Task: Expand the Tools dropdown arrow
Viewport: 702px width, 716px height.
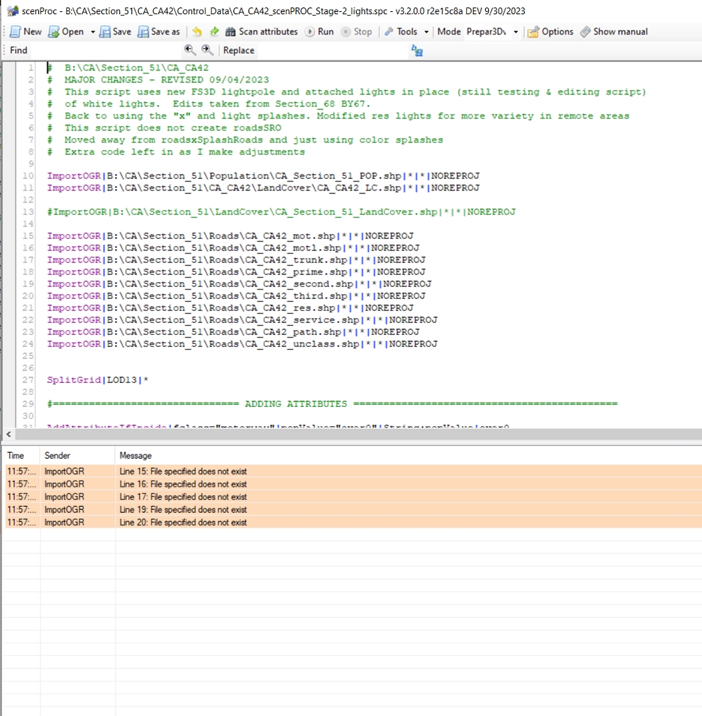Action: coord(426,32)
